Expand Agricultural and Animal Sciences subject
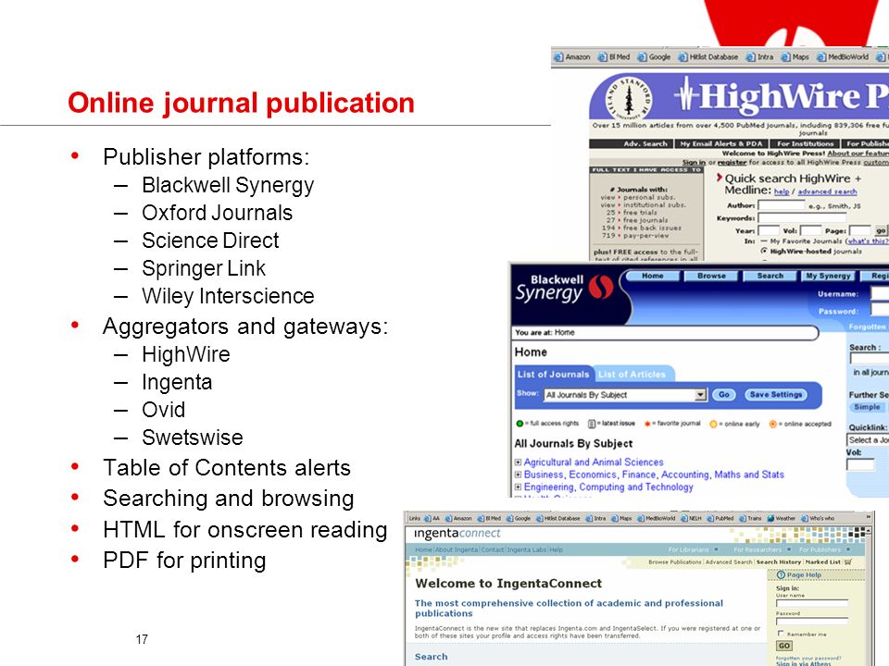889x666 pixels. 518,462
